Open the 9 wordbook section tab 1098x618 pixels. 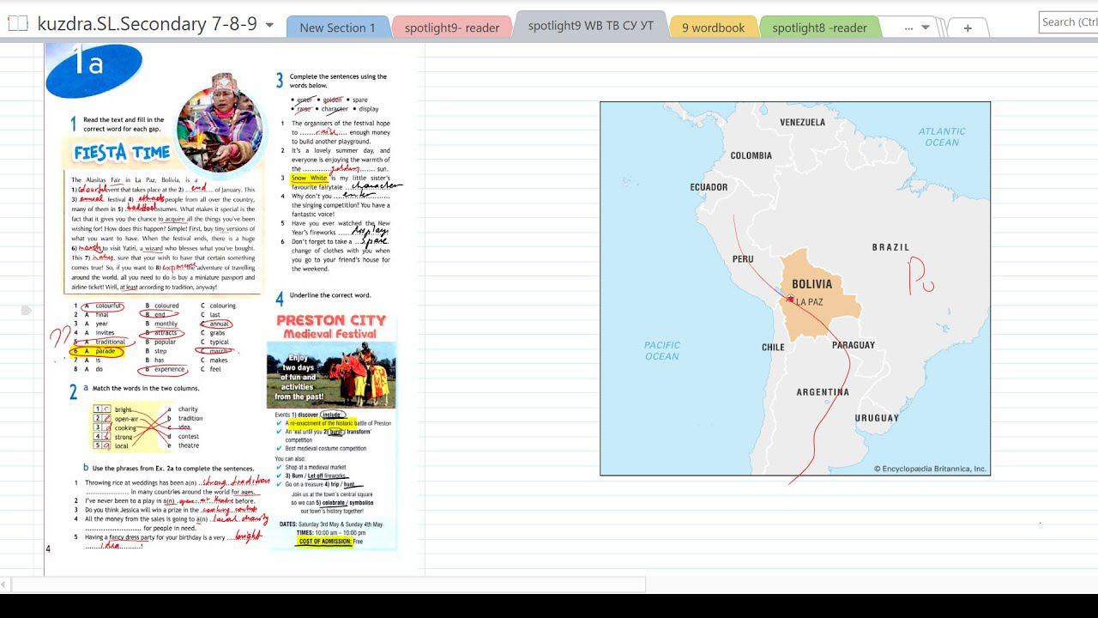click(713, 27)
